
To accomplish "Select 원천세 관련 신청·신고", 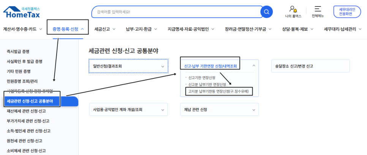I will [25, 141].
